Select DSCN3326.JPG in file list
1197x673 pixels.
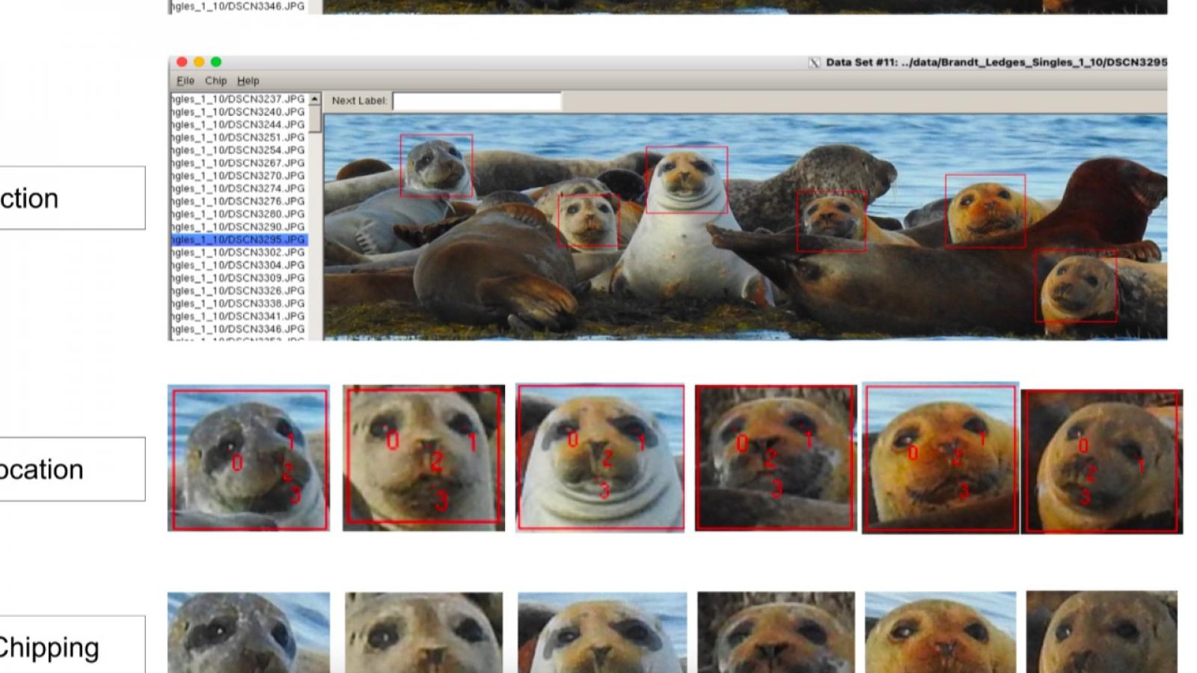239,291
